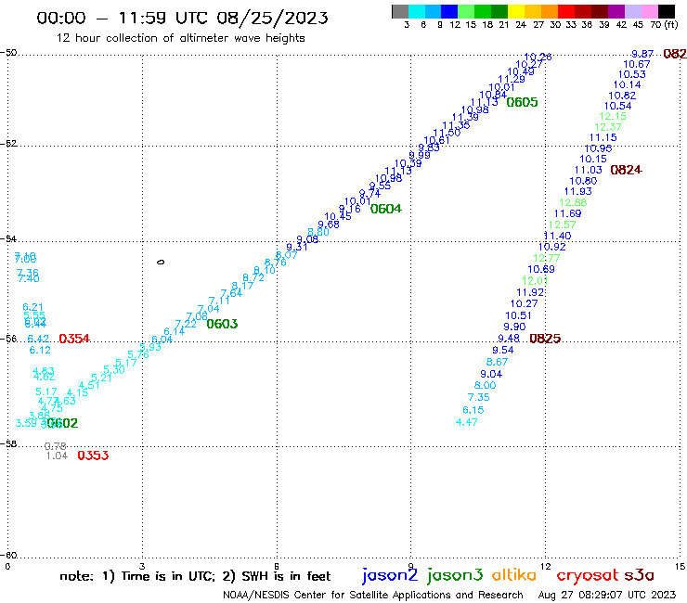The width and height of the screenshot is (687, 603).
Task: Click the wave height value 12.57
Action: [562, 225]
